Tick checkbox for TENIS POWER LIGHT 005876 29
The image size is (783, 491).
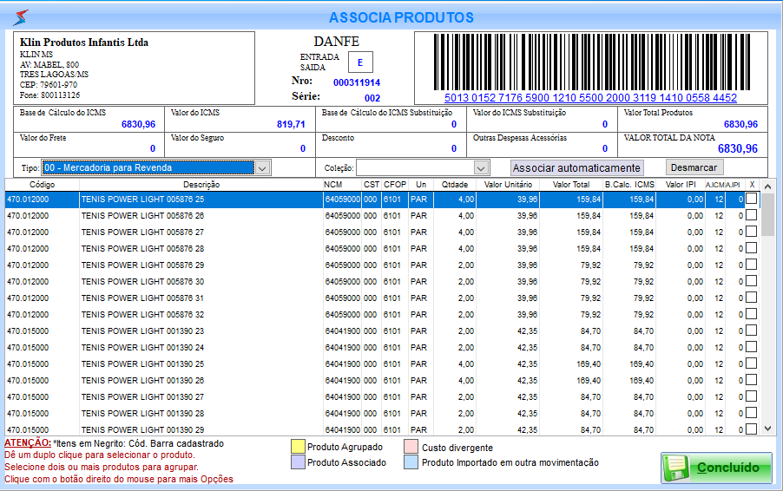tap(751, 265)
